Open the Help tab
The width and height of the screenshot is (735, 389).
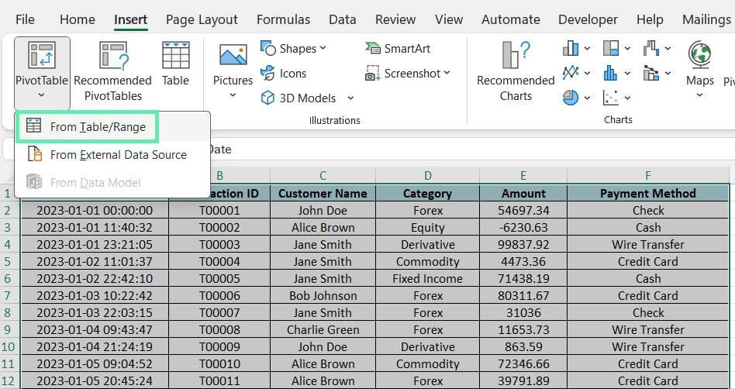(x=650, y=19)
